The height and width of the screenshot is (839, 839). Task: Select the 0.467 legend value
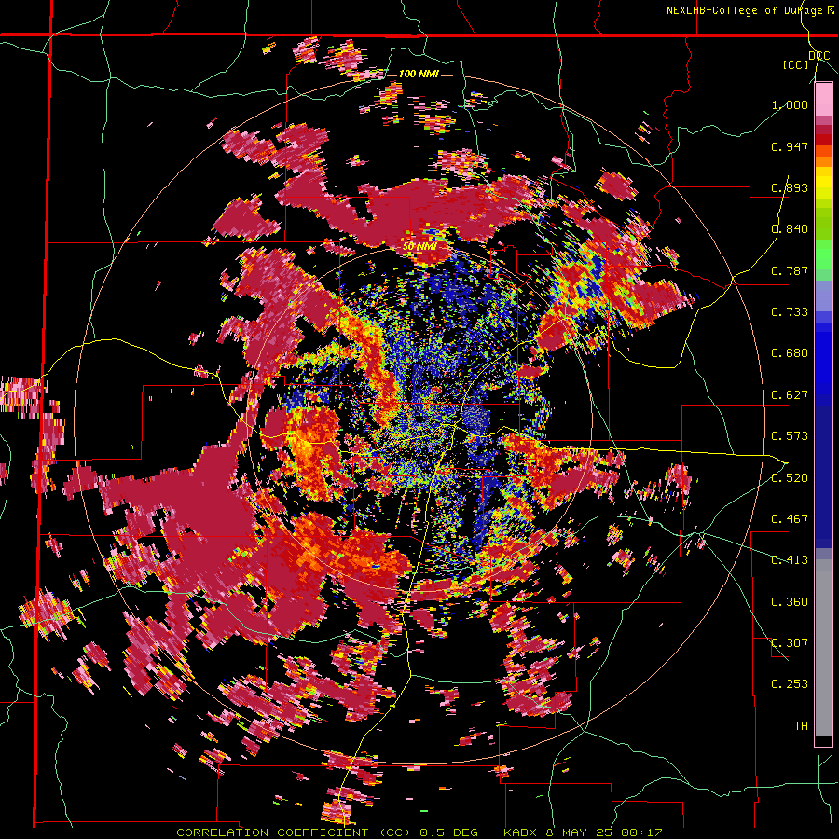pyautogui.click(x=790, y=519)
